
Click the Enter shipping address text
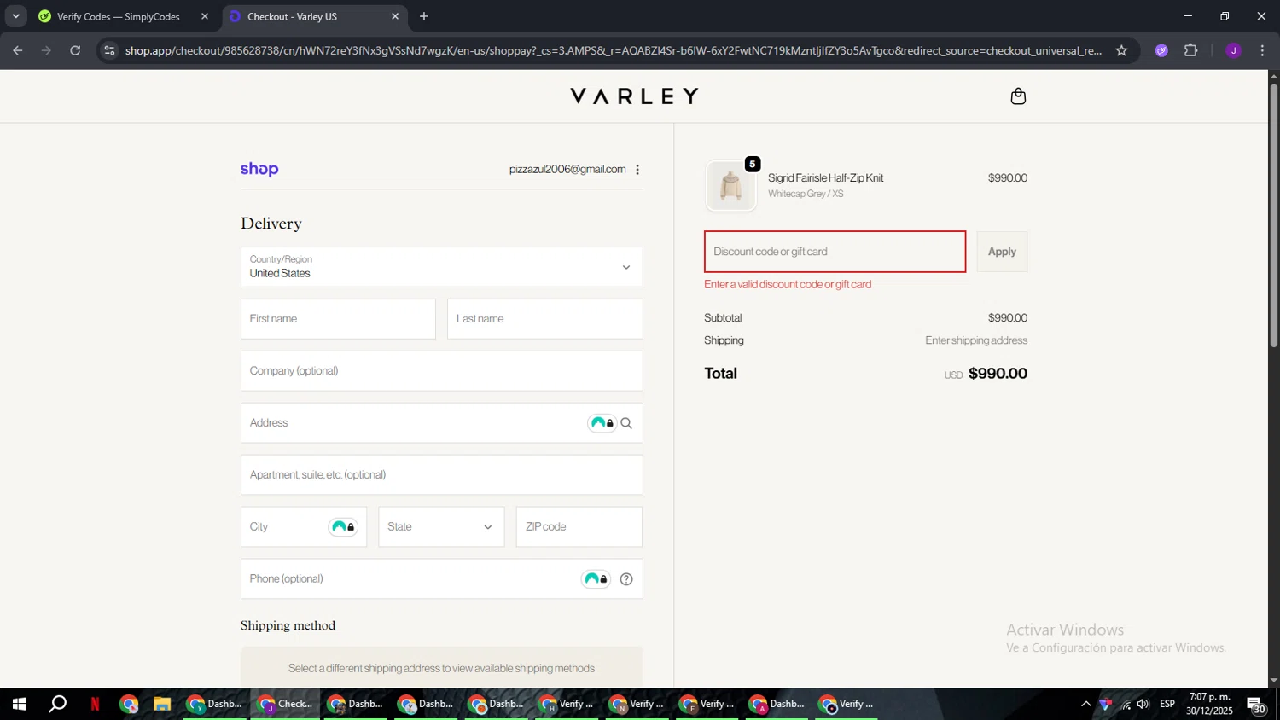coord(976,340)
